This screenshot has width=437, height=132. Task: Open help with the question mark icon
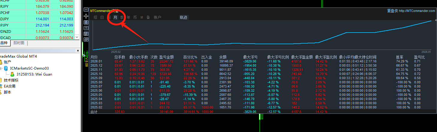(86, 28)
